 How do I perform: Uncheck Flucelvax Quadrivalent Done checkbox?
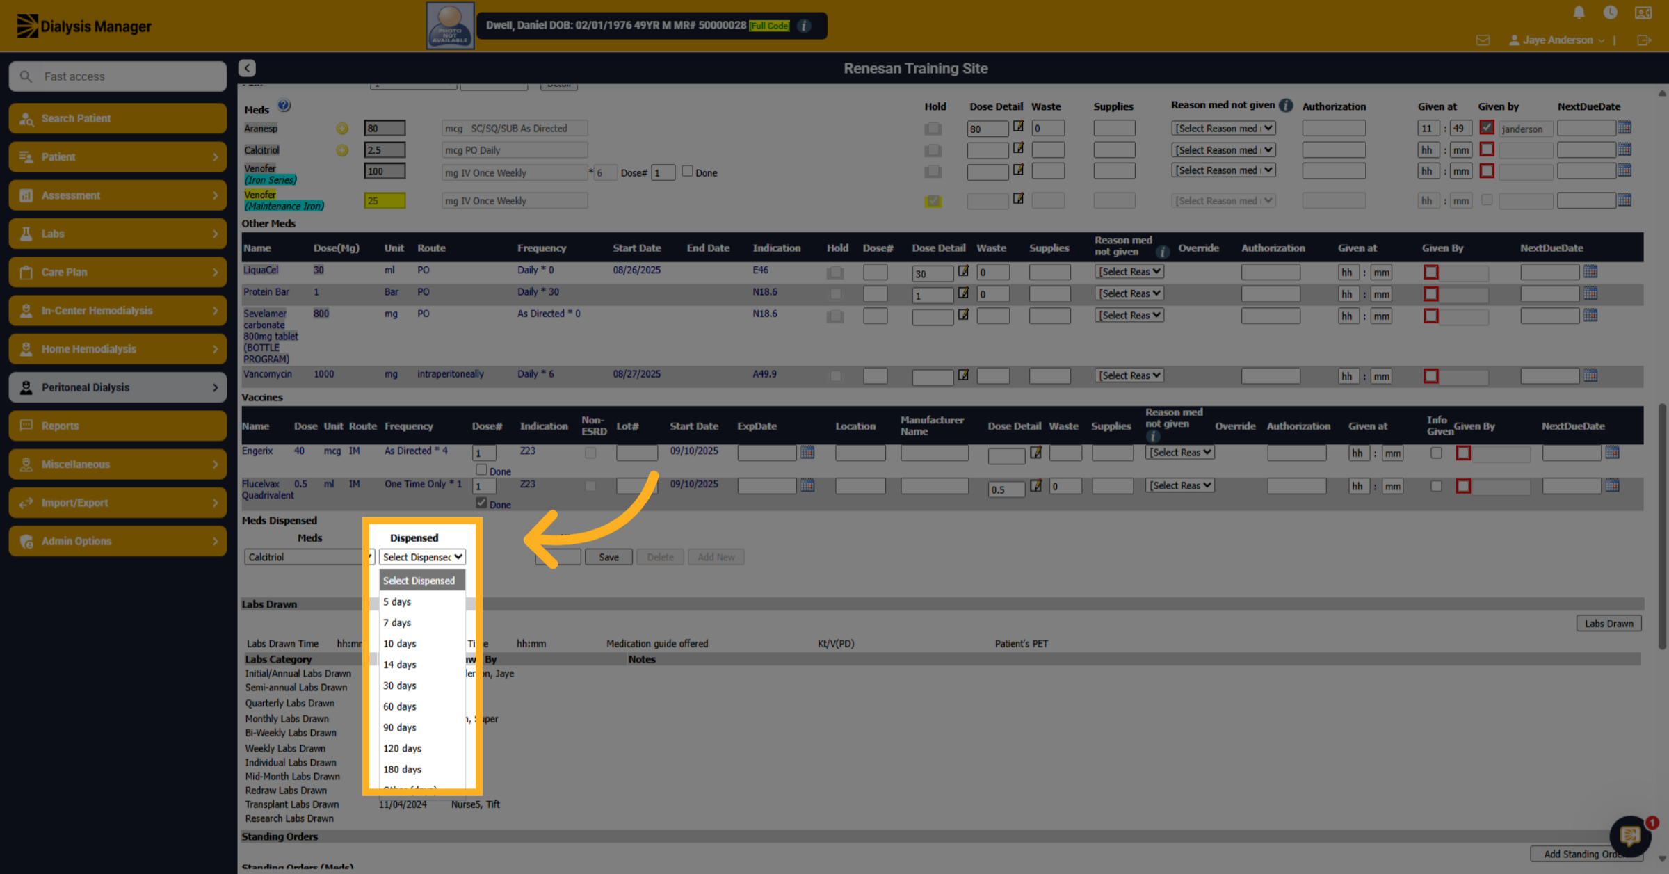pos(481,503)
